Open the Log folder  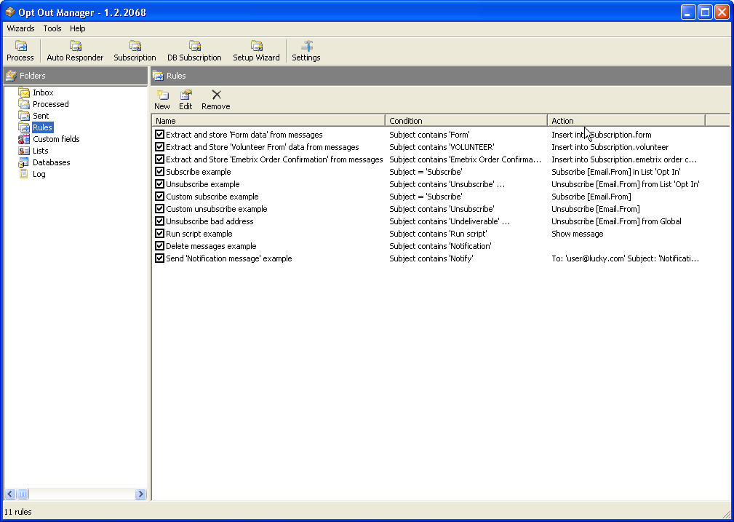coord(39,174)
